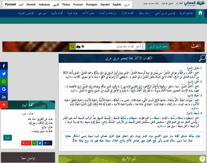Select عربي language option
This screenshot has width=207, height=163.
click(x=127, y=5)
